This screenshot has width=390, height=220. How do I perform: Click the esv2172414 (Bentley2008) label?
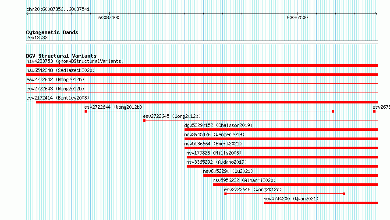pos(58,98)
